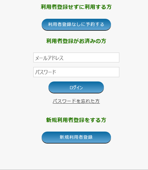Screen dimensions: 148x170
Task: Click the 新規利用者登録をする方 heading text
Action: [x=76, y=120]
